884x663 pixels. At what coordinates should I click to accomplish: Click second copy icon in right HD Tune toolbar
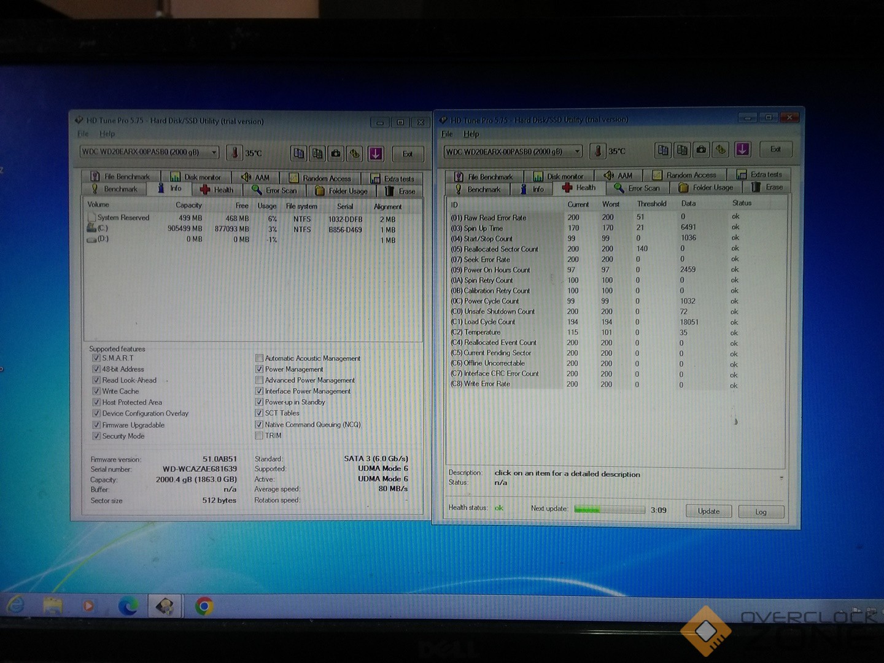tap(682, 149)
